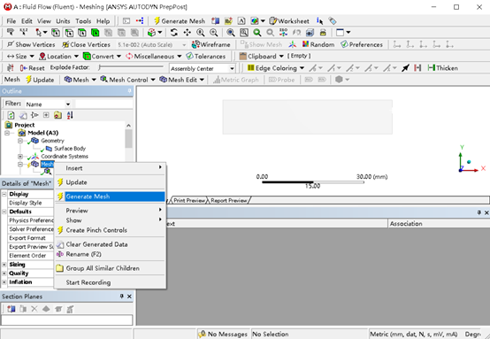Toggle Show Vertices
The width and height of the screenshot is (490, 339).
tap(31, 45)
